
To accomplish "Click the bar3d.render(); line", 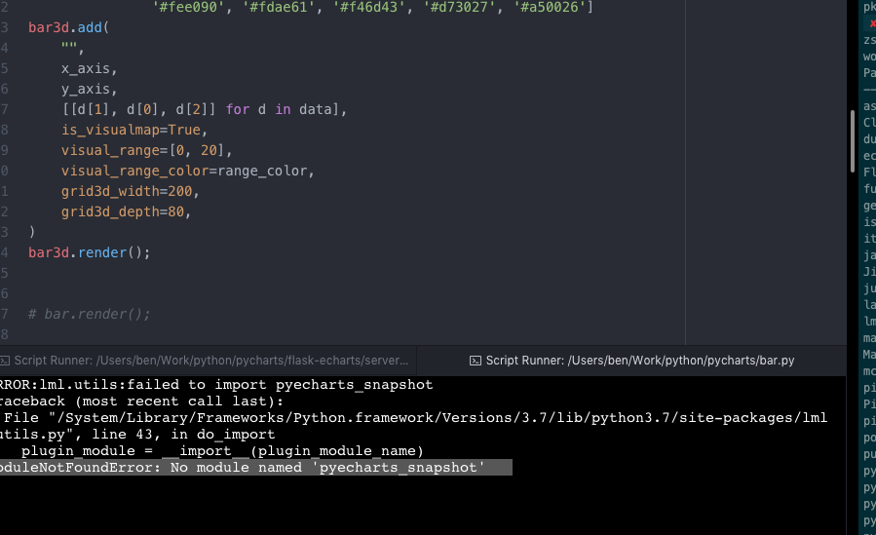I will 90,252.
